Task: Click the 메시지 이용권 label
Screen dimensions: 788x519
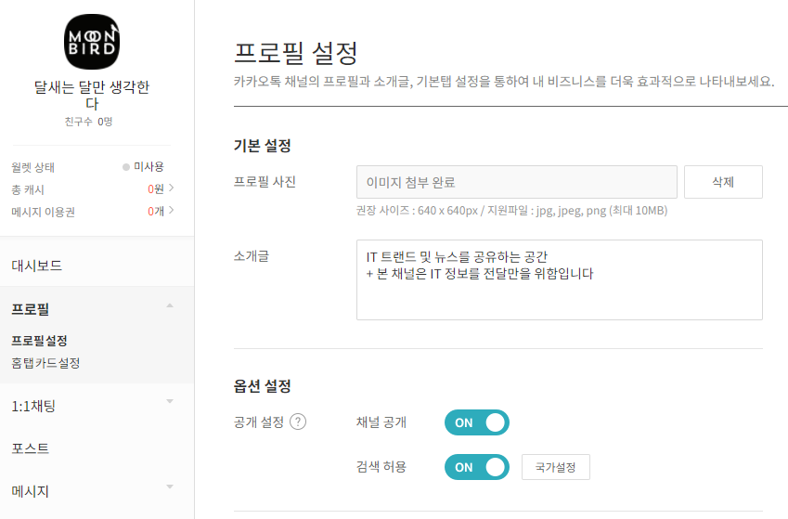Action: point(44,212)
